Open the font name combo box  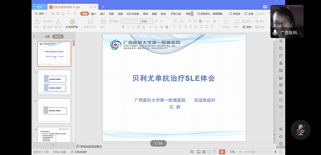(130, 21)
